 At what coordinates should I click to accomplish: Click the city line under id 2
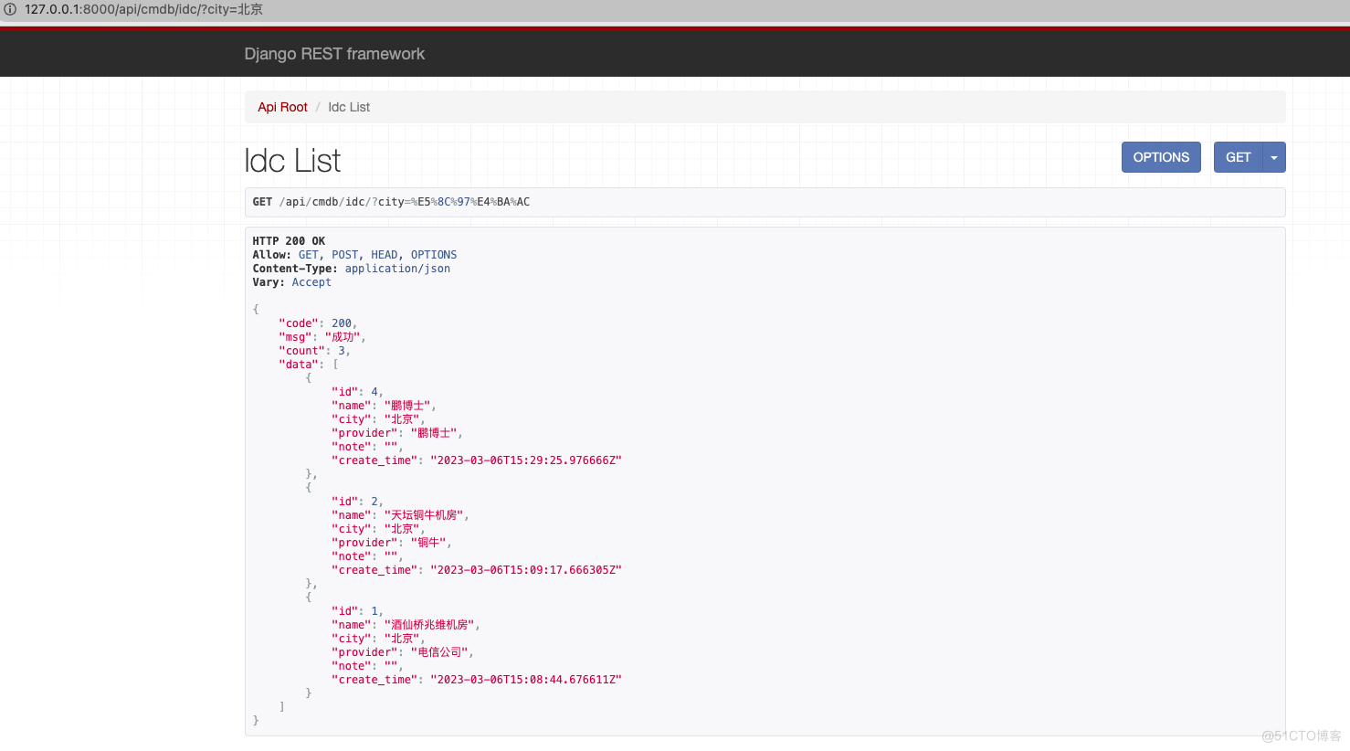tap(377, 529)
